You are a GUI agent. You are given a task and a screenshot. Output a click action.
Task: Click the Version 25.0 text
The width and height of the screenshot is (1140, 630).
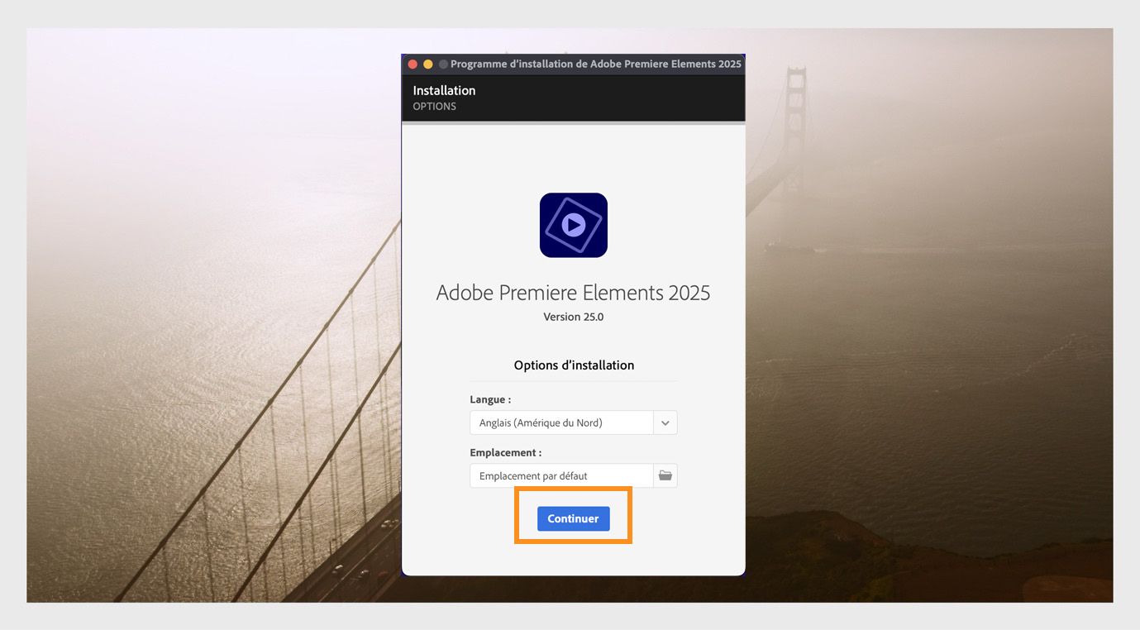tap(574, 317)
